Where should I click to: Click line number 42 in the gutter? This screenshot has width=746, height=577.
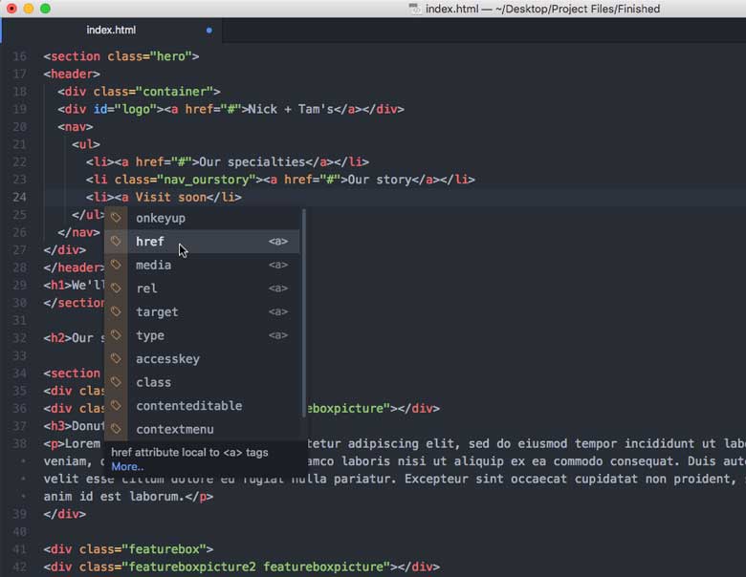(x=19, y=567)
